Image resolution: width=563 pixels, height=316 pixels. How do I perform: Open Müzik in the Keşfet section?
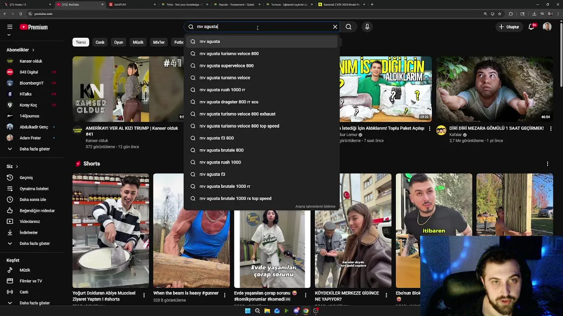[31, 270]
